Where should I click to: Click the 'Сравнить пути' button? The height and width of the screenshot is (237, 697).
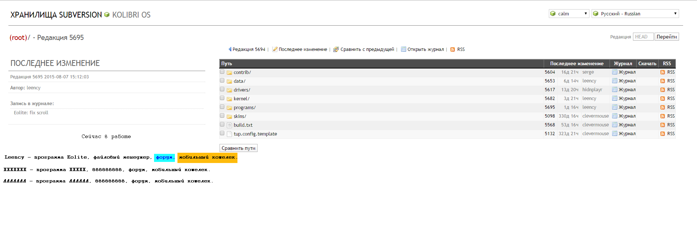[x=238, y=148]
